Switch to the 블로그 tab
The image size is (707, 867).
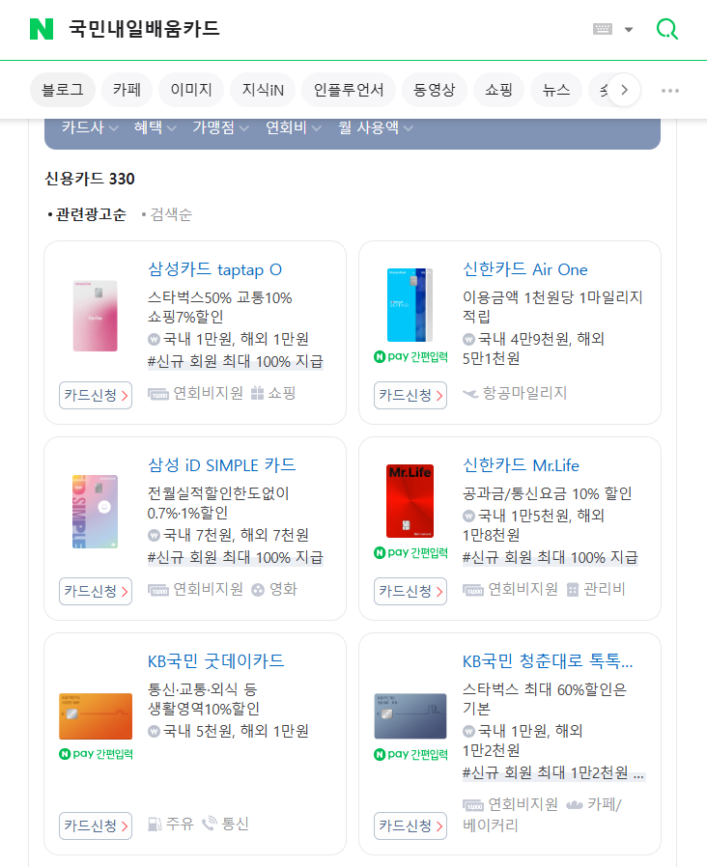(63, 90)
